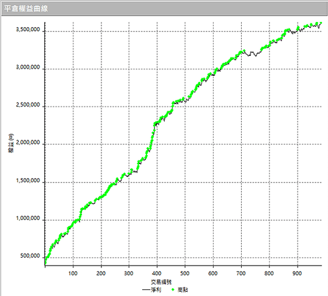This screenshot has height=296, width=328.
Task: Click the 500,000 y-axis label
Action: pos(30,256)
